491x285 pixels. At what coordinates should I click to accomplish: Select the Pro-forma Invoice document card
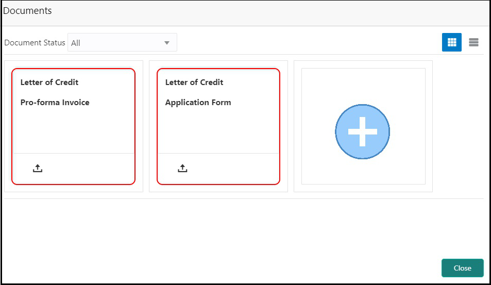pyautogui.click(x=74, y=127)
